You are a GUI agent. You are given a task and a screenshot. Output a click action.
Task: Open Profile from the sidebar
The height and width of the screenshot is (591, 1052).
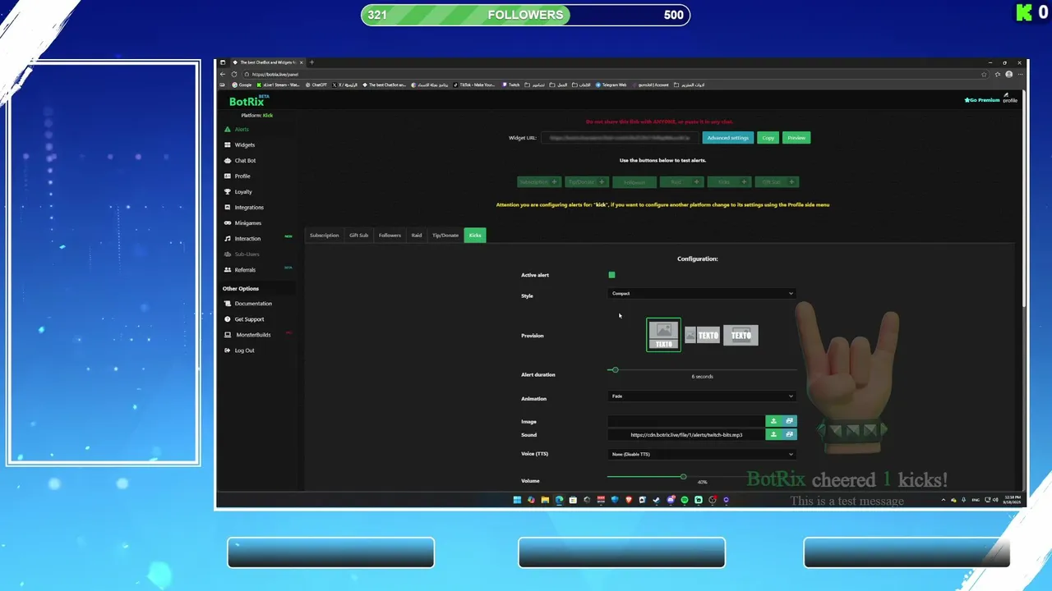coord(238,176)
